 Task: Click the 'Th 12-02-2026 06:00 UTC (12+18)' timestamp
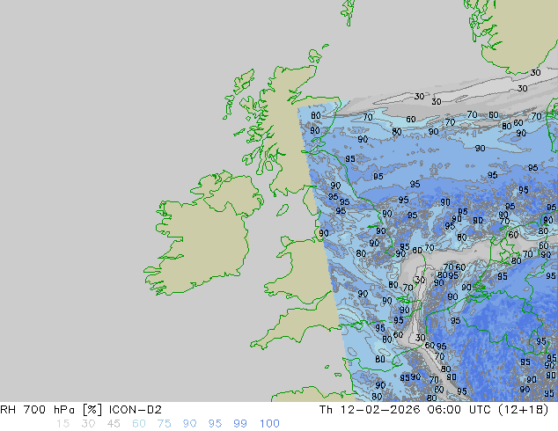click(434, 410)
